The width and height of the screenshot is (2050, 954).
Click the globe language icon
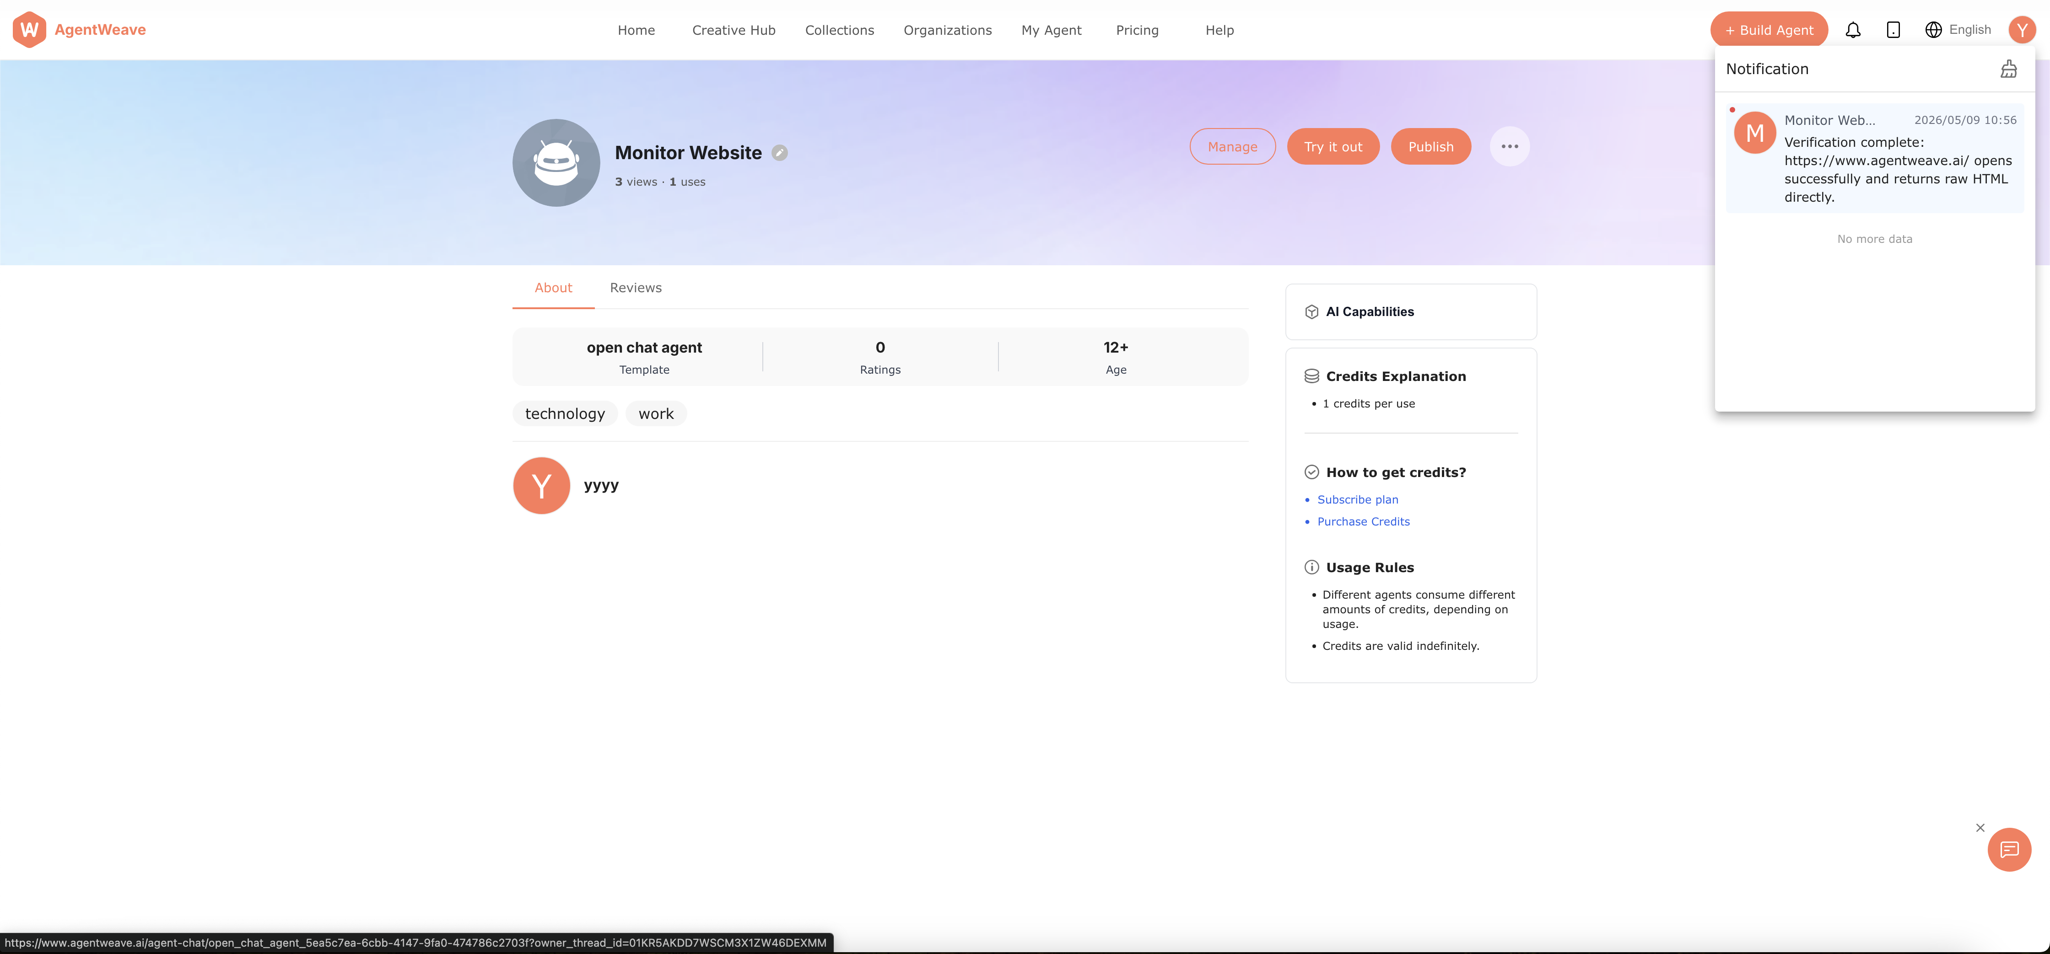pyautogui.click(x=1933, y=30)
